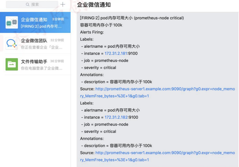Click the green 文件传输助手 folder avatar
239x167 pixels.
(x=12, y=64)
